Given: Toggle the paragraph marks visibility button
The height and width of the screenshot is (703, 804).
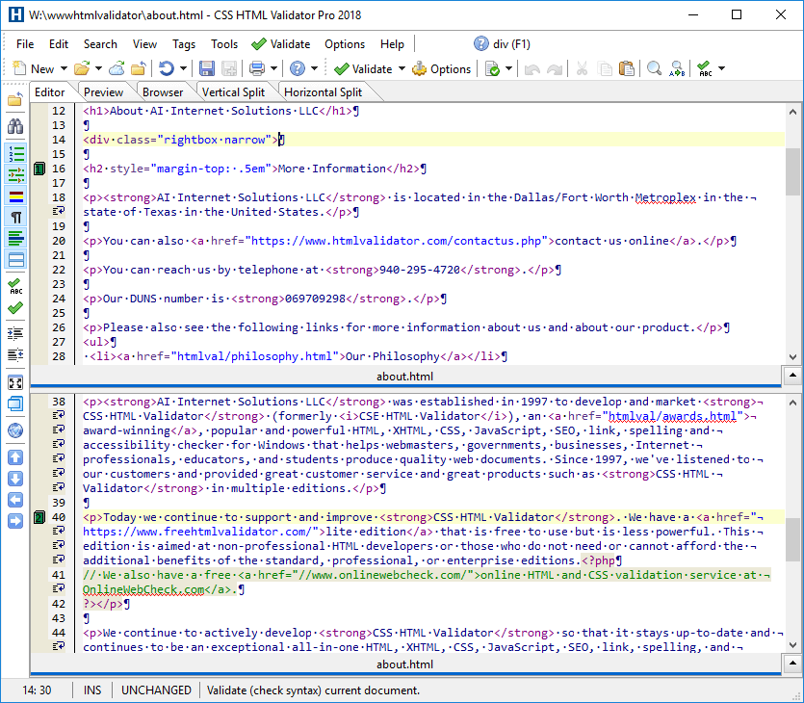Looking at the screenshot, I should [x=15, y=218].
